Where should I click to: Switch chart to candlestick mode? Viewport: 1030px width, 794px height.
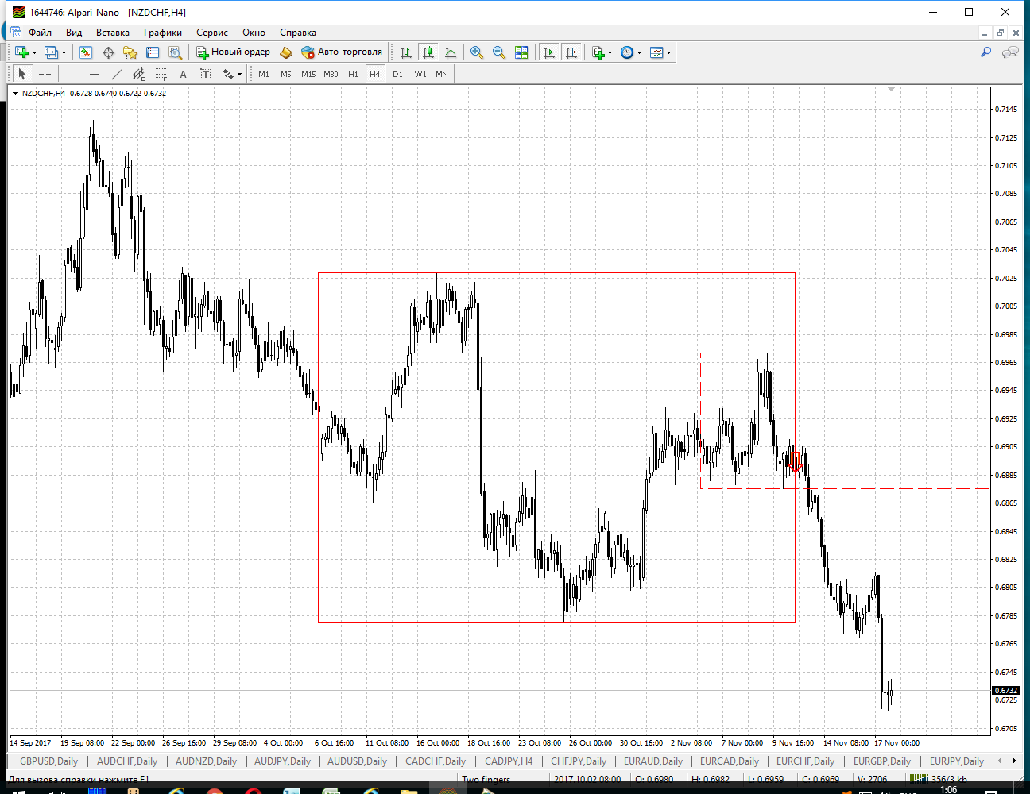(x=428, y=52)
